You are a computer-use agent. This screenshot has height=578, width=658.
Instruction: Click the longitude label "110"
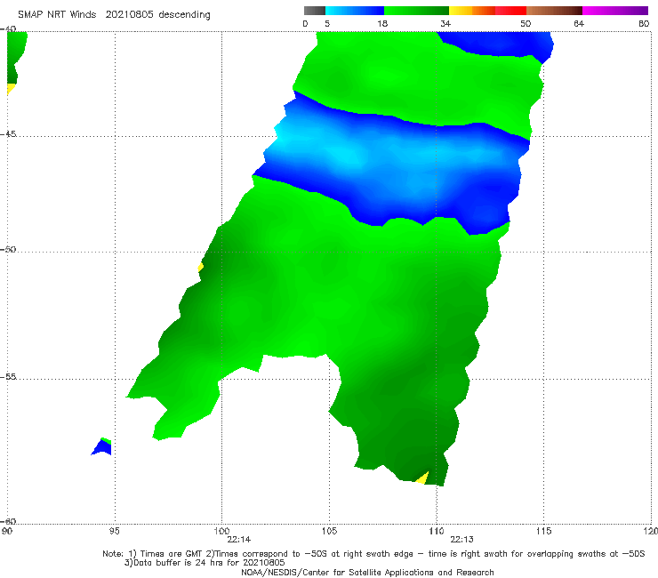click(x=437, y=532)
